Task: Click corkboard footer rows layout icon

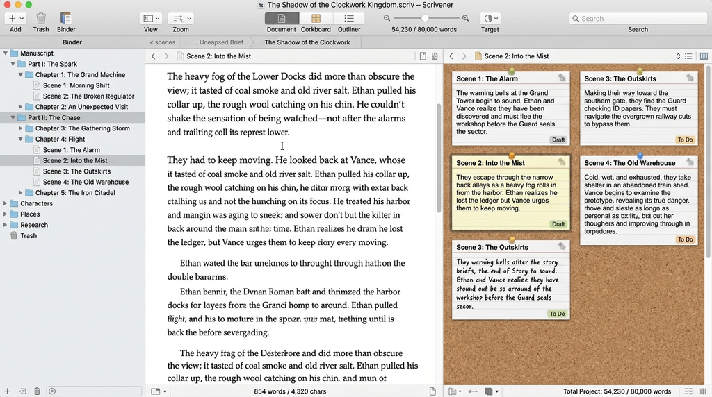Action: 688,391
